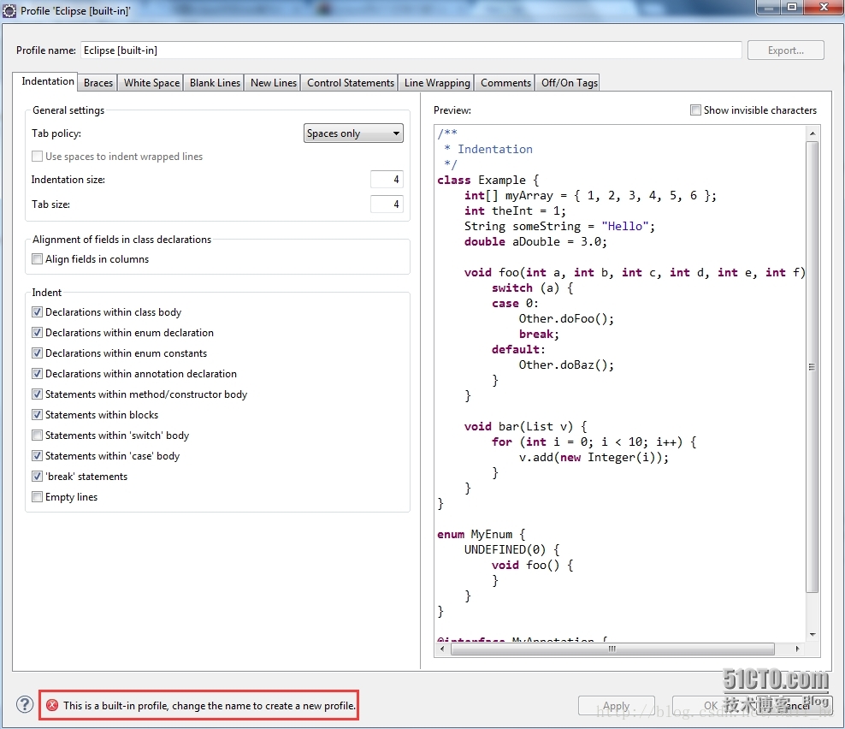Open the Comments tab

505,82
